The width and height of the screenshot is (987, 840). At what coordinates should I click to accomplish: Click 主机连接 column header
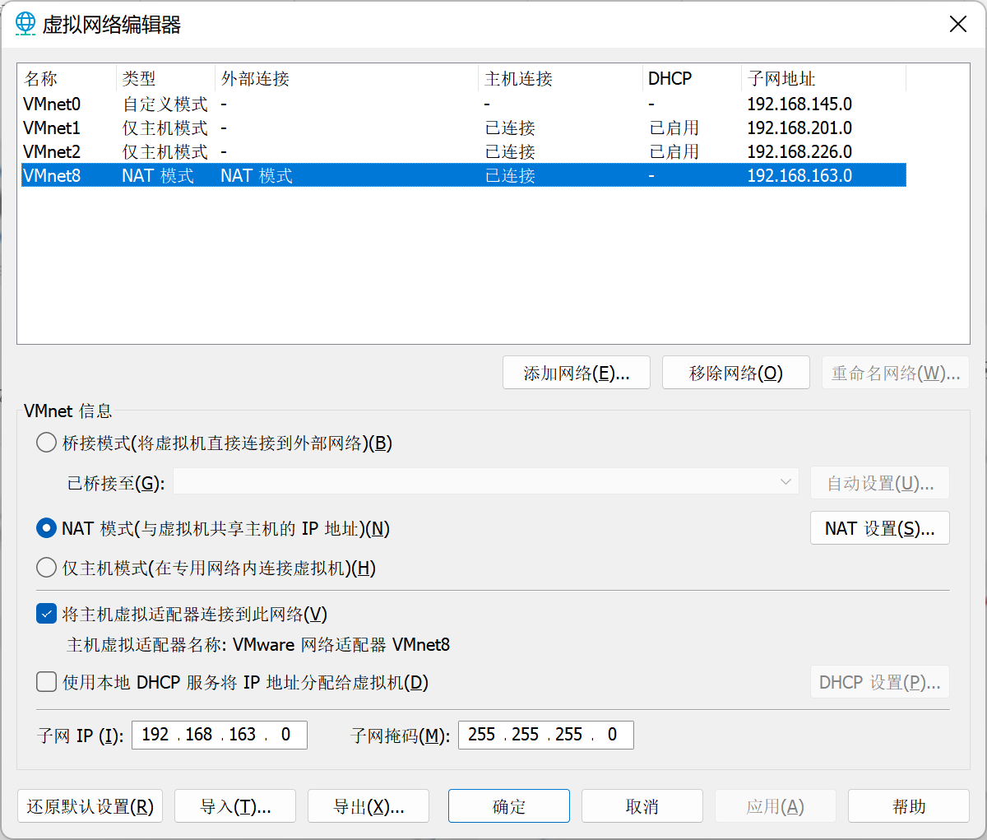[561, 79]
